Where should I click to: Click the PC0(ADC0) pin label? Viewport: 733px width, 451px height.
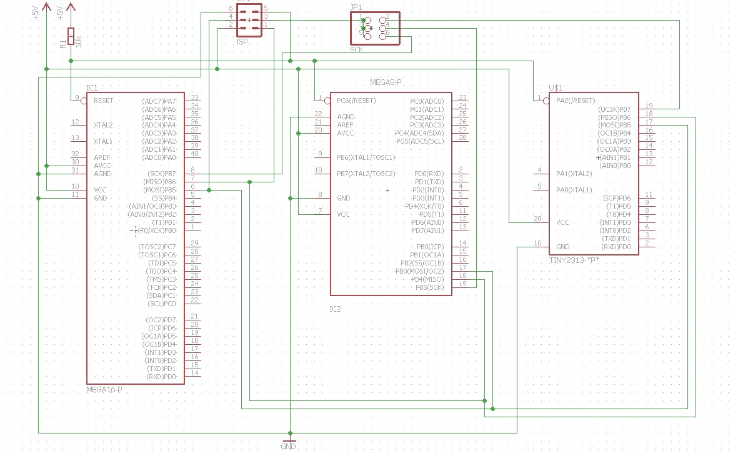(427, 101)
